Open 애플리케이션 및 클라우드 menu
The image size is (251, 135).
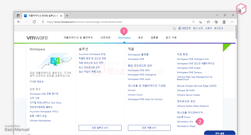pyautogui.click(x=78, y=38)
